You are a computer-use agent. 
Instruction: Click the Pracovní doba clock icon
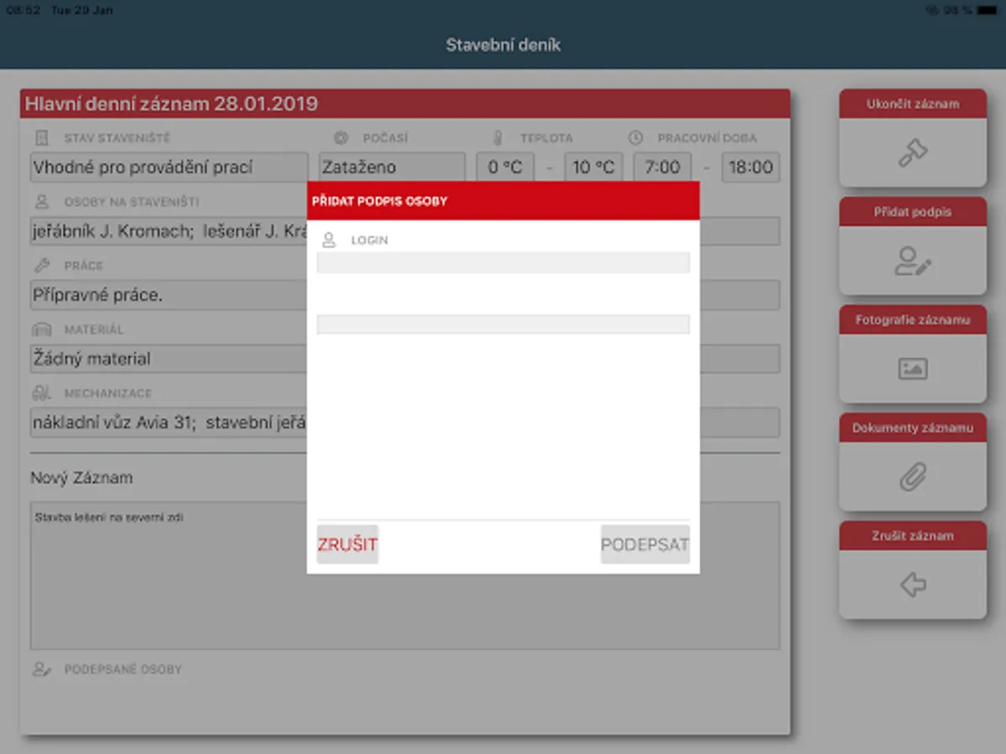pos(635,137)
